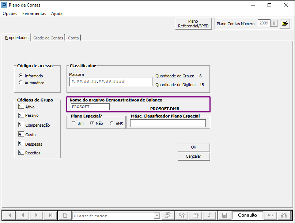Click the Passivo group code box
Viewport: 295px width, 223px height.
click(21, 115)
